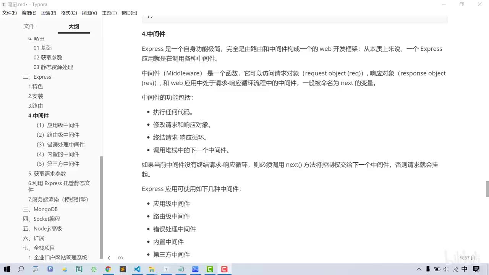Switch the 中 input method indicator
Image resolution: width=489 pixels, height=275 pixels.
[x=464, y=269]
